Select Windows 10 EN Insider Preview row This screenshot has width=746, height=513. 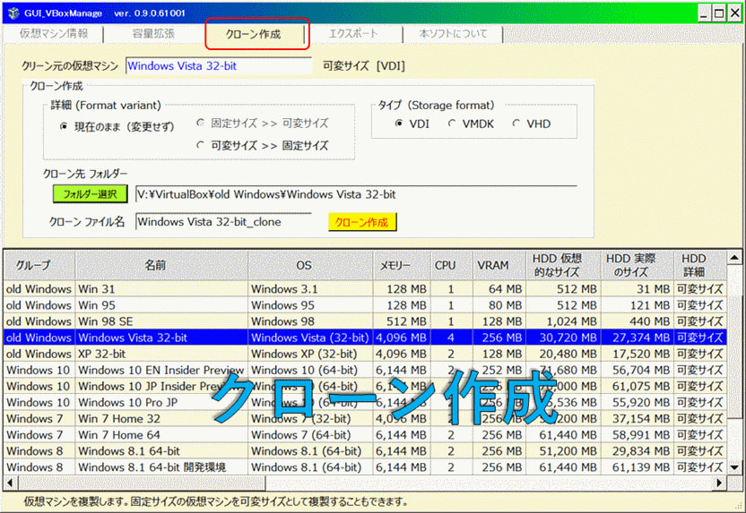pos(365,370)
